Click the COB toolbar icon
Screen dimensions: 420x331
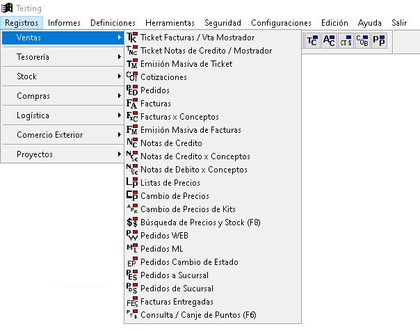point(363,41)
